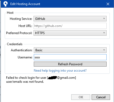The image size is (114, 102).
Task: Click the disabled OK button
Action: [x=81, y=97]
